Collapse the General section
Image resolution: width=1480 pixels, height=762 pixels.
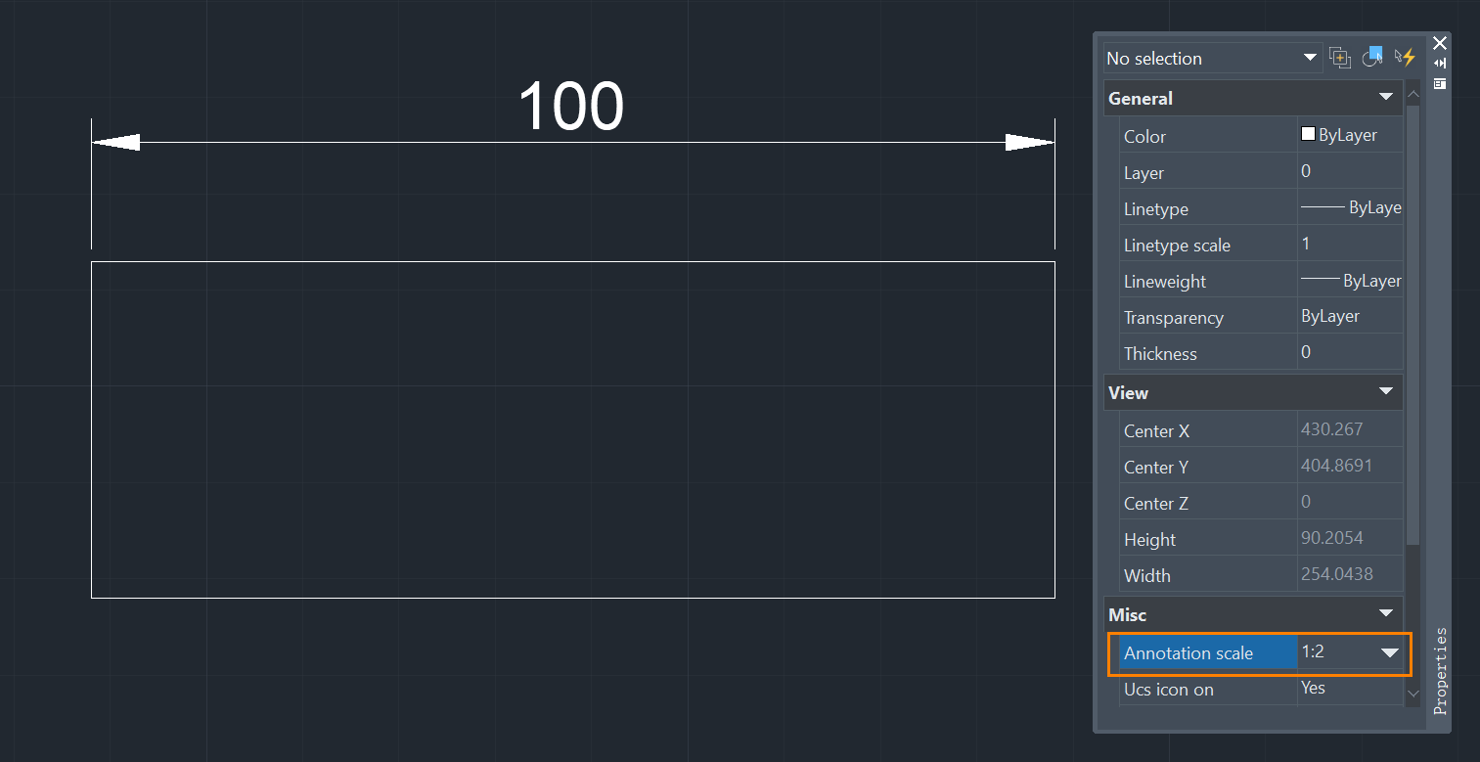click(1385, 98)
